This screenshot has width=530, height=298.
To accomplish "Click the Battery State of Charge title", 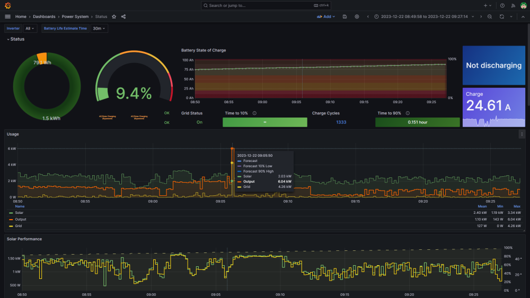I will click(204, 50).
